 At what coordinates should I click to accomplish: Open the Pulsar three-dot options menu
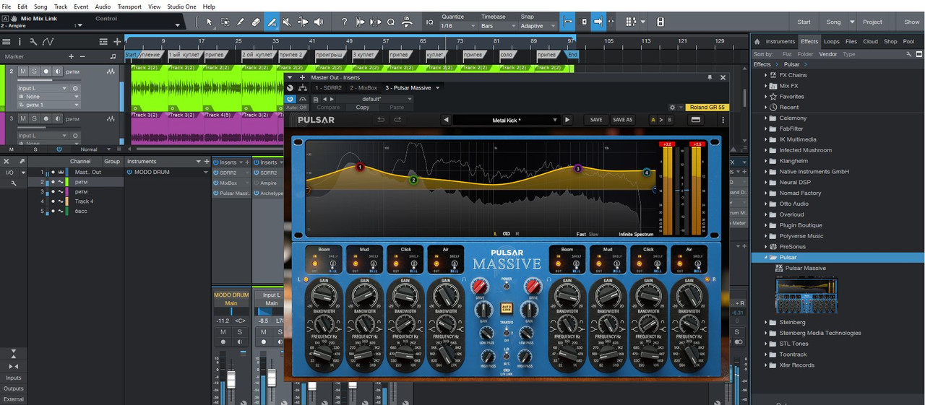(723, 120)
